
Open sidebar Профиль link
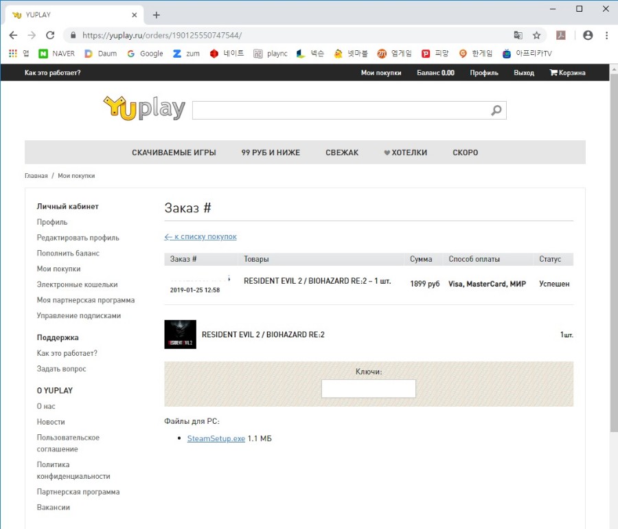[52, 222]
